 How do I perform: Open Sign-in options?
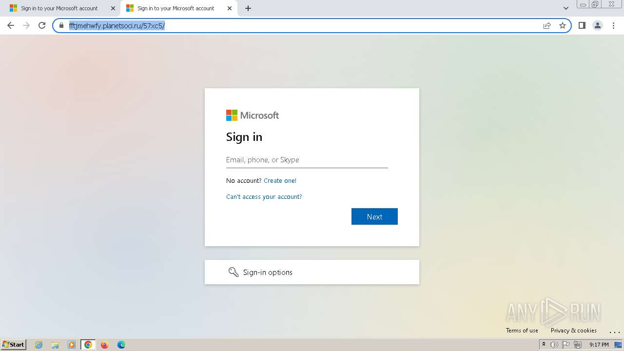coord(312,272)
